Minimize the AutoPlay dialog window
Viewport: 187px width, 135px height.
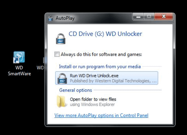pos(139,16)
